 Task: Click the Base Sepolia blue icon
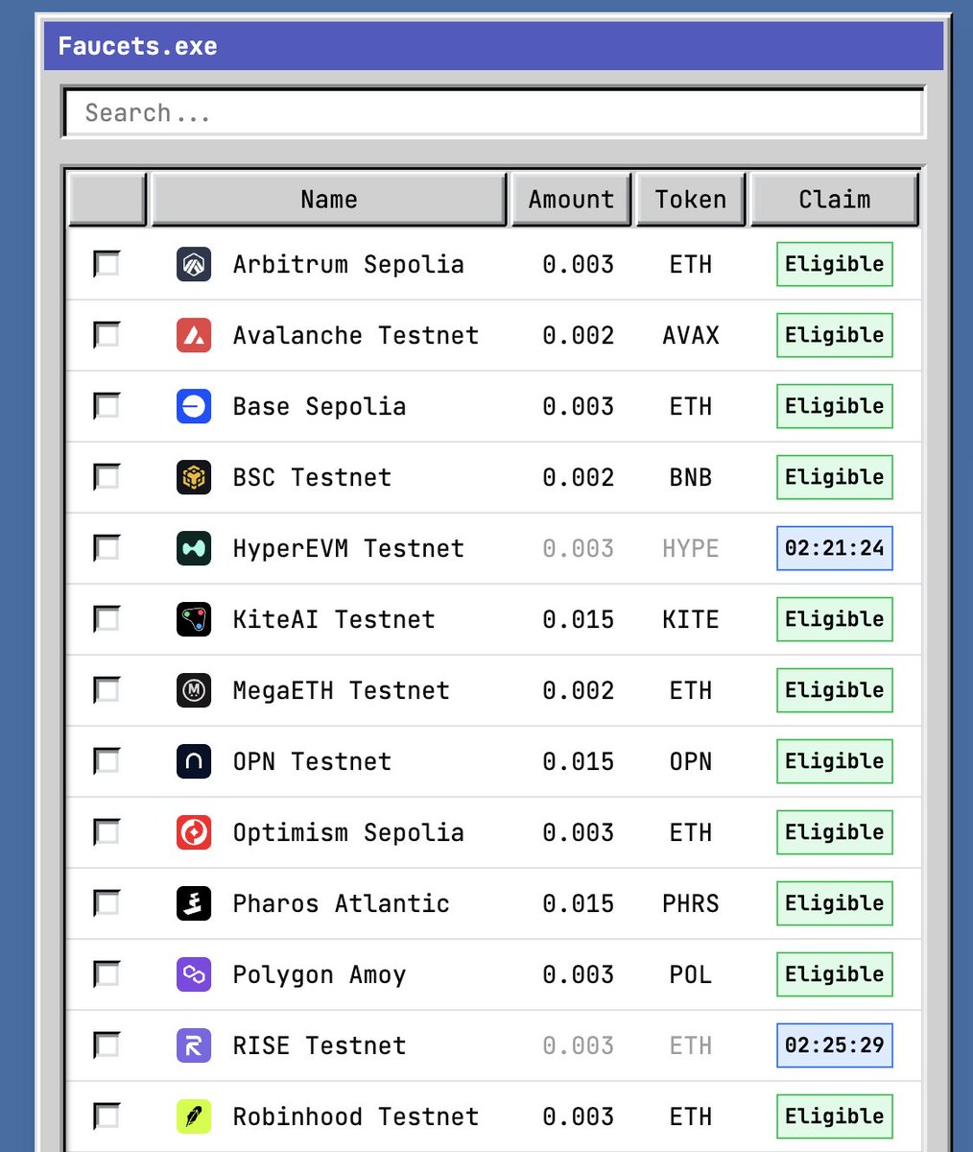point(194,406)
